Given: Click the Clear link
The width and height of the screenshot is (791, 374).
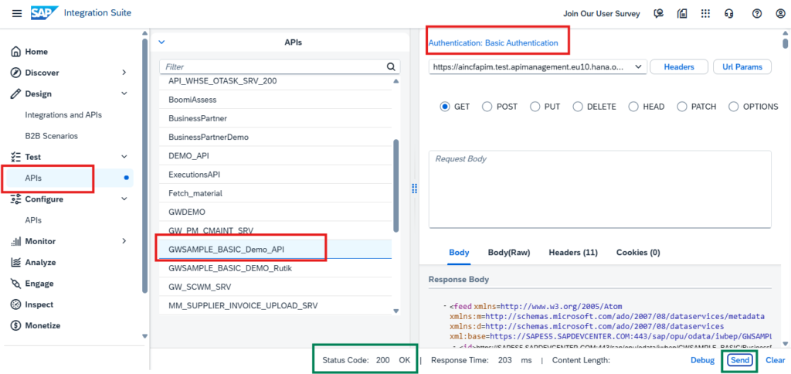Looking at the screenshot, I should (776, 360).
